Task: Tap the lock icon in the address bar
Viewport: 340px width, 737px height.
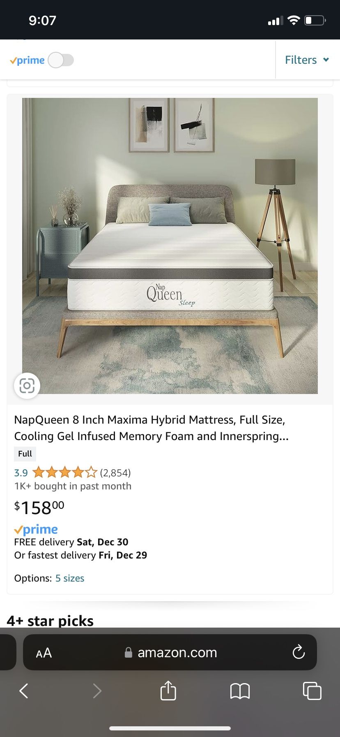Action: point(128,652)
